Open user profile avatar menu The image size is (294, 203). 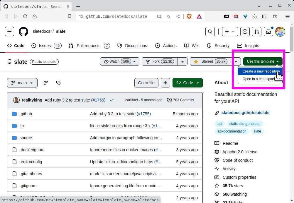tap(280, 31)
